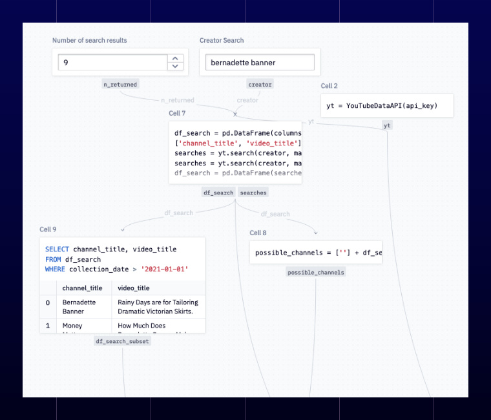This screenshot has height=420, width=491.
Task: Select the df_search_subset variable tag
Action: pyautogui.click(x=122, y=341)
